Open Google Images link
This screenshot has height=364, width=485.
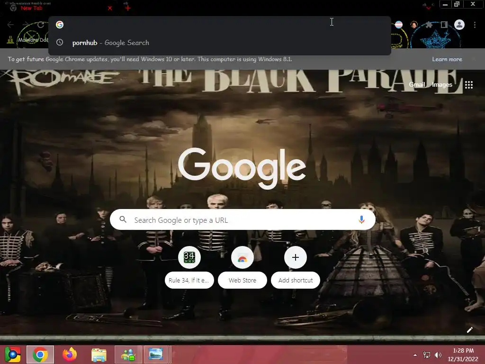coord(442,85)
